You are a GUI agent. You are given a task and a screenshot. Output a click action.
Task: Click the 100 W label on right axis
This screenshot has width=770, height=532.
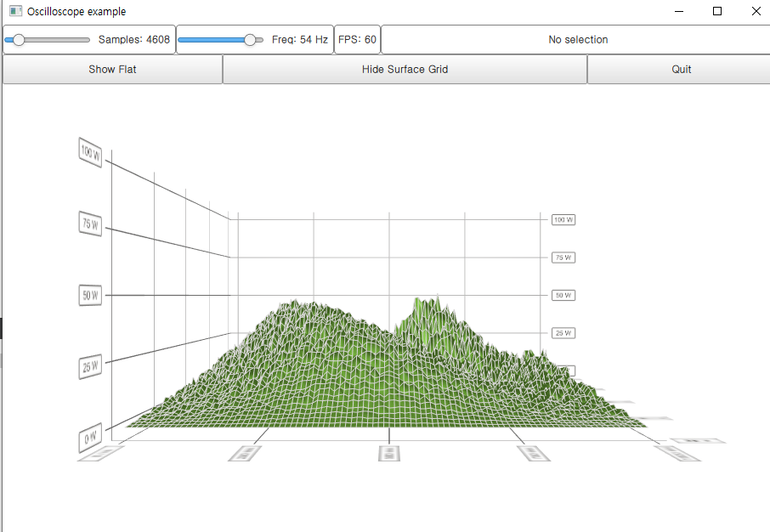coord(563,219)
